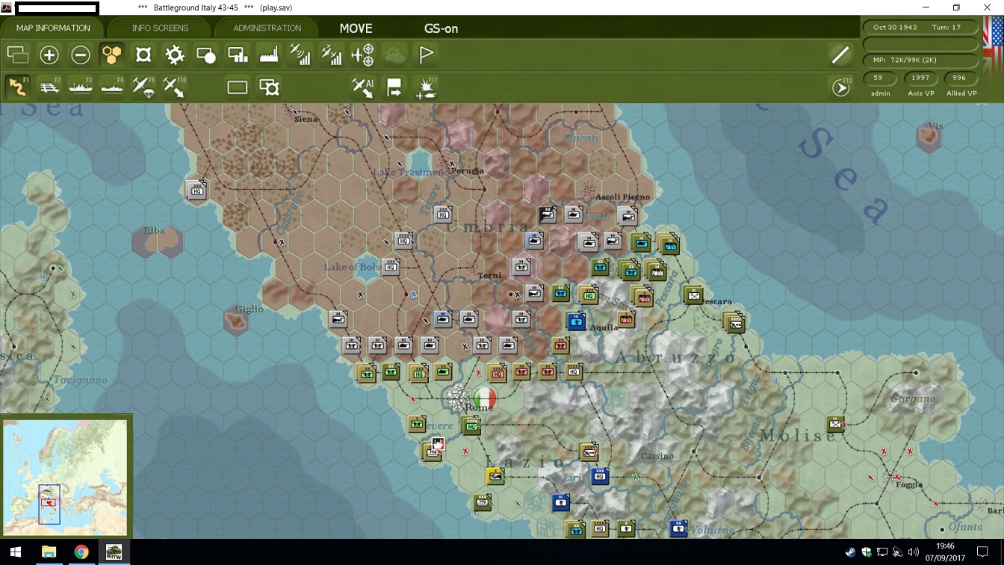This screenshot has height=565, width=1004.
Task: Select the F10 plane with arrow icon
Action: 175,87
